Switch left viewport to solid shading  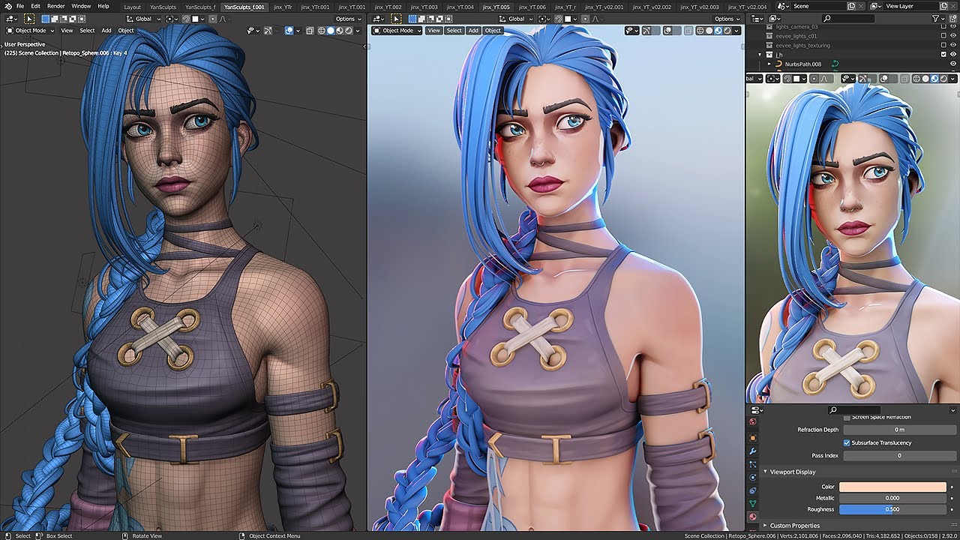click(331, 31)
